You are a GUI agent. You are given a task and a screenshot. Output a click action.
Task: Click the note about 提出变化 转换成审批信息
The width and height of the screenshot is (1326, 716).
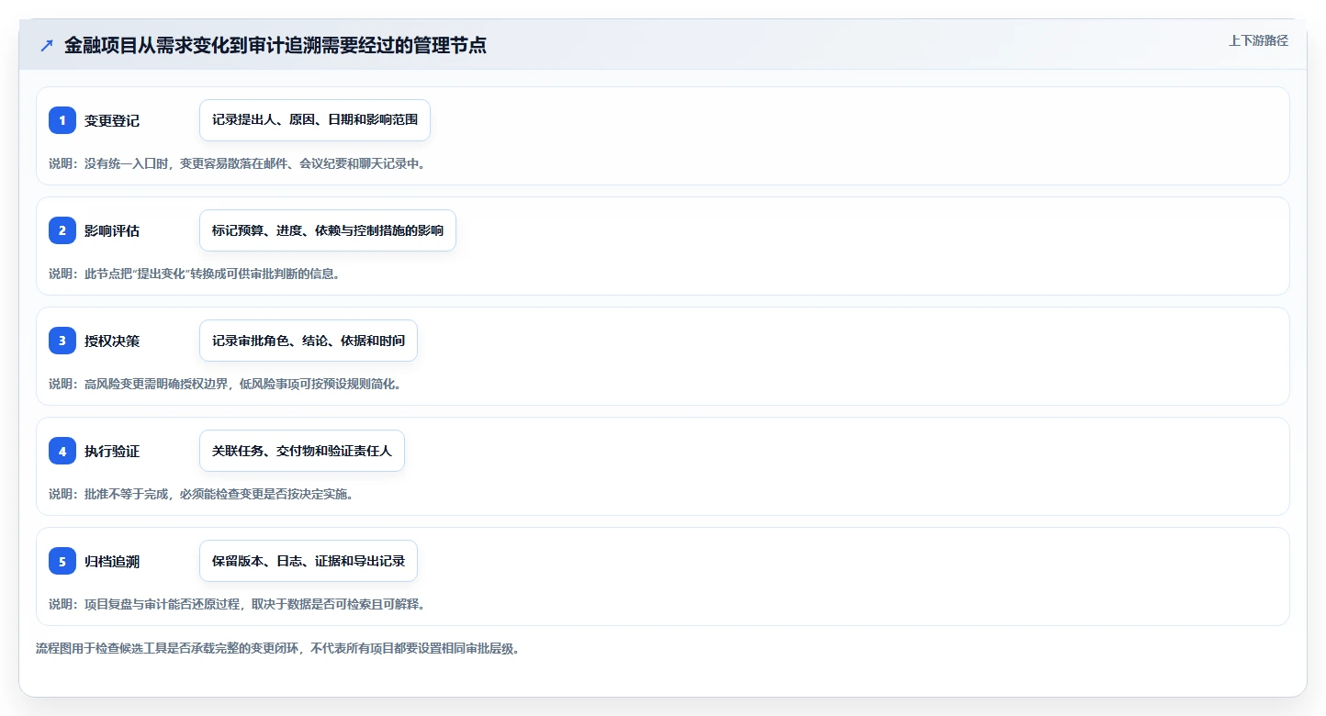195,274
